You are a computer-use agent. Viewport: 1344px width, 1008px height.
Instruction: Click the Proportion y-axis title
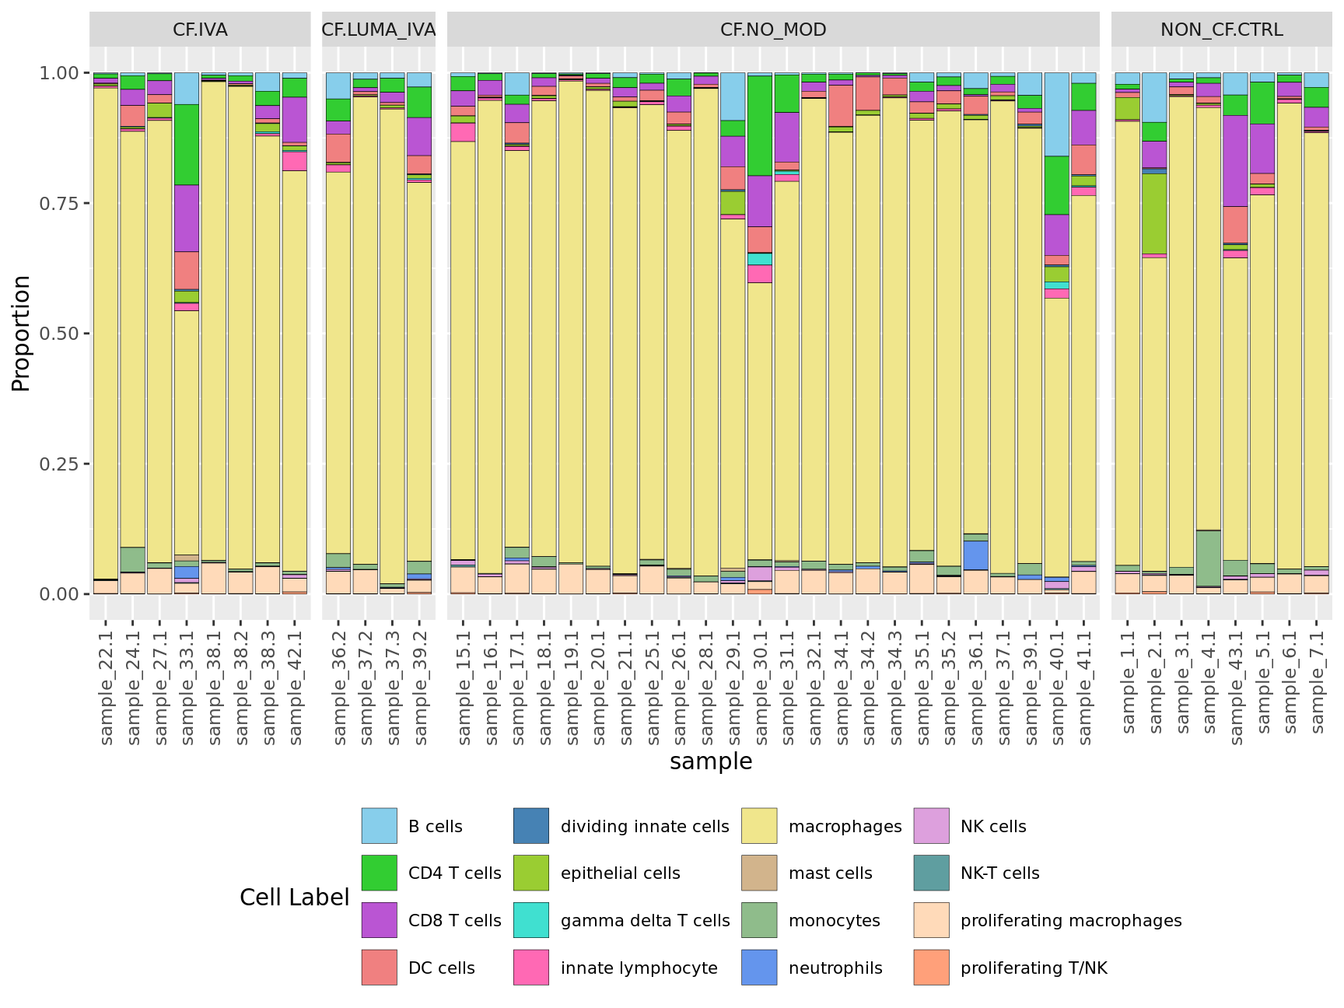tap(21, 333)
